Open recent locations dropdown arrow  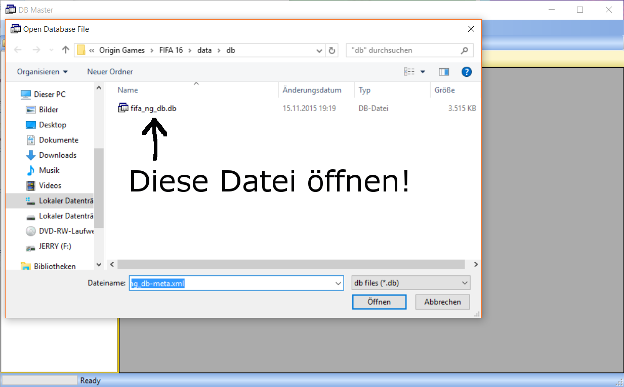tap(51, 50)
